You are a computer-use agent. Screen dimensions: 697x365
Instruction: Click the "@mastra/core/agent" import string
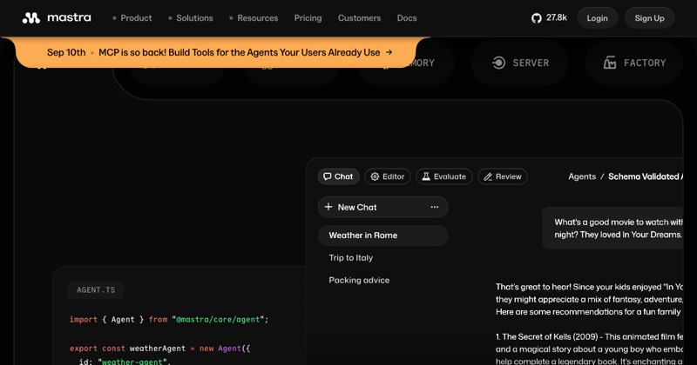219,319
